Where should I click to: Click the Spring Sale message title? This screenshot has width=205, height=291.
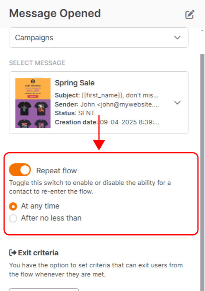(x=75, y=83)
